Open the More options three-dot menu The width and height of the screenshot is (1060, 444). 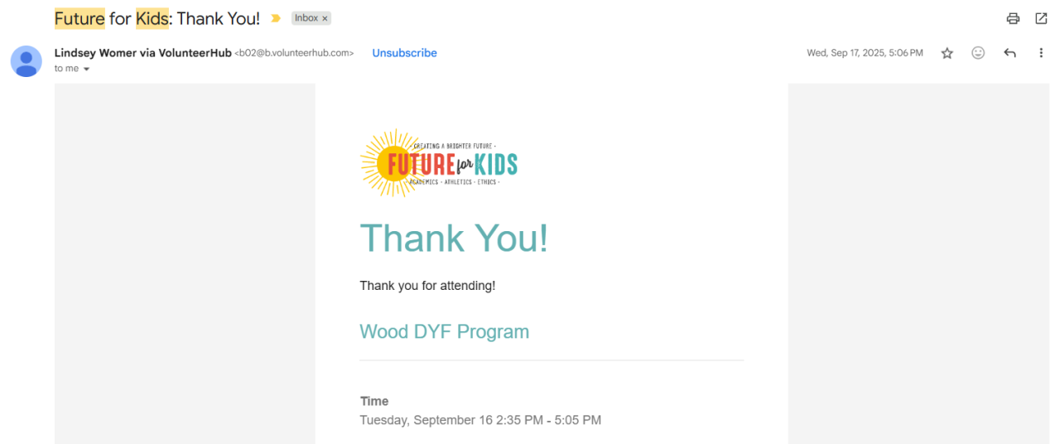click(x=1041, y=53)
